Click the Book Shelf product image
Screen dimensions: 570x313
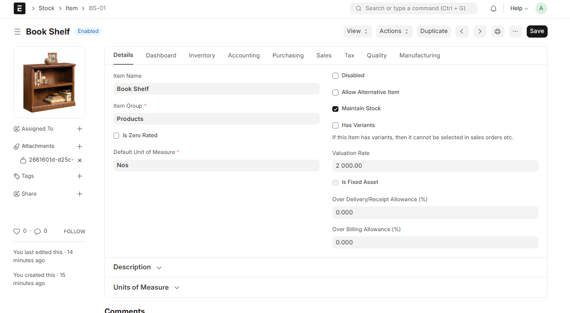coord(49,82)
